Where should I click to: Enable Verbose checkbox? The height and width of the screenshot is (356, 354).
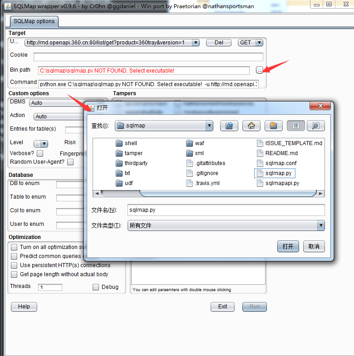point(40,154)
